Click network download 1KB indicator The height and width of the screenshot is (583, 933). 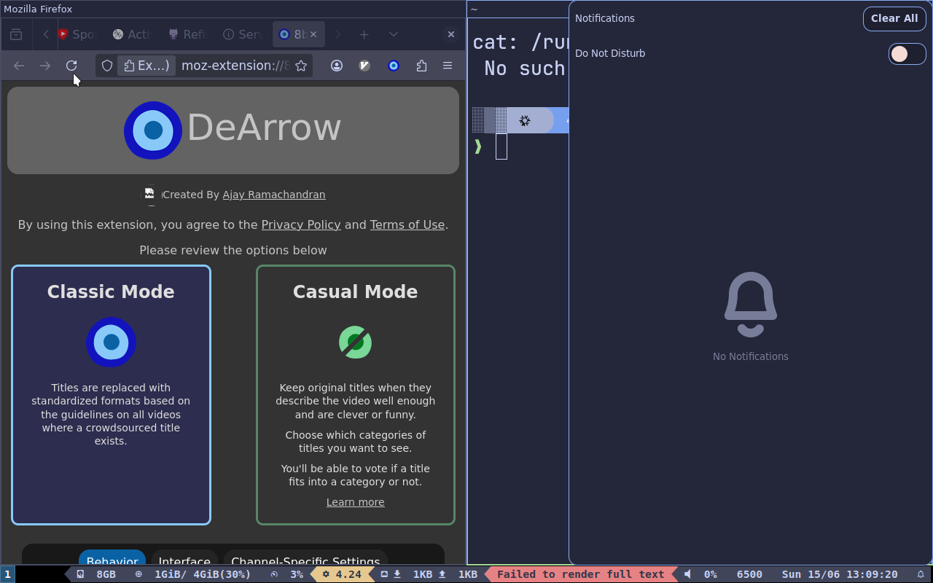point(415,574)
